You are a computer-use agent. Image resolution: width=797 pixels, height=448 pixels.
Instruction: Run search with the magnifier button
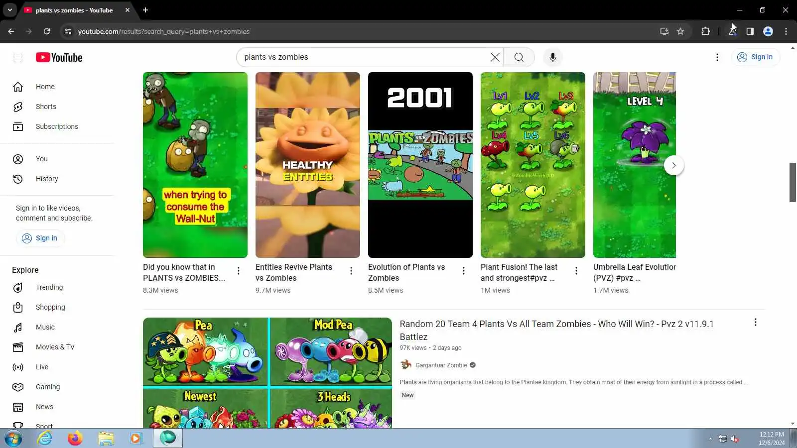pos(519,57)
